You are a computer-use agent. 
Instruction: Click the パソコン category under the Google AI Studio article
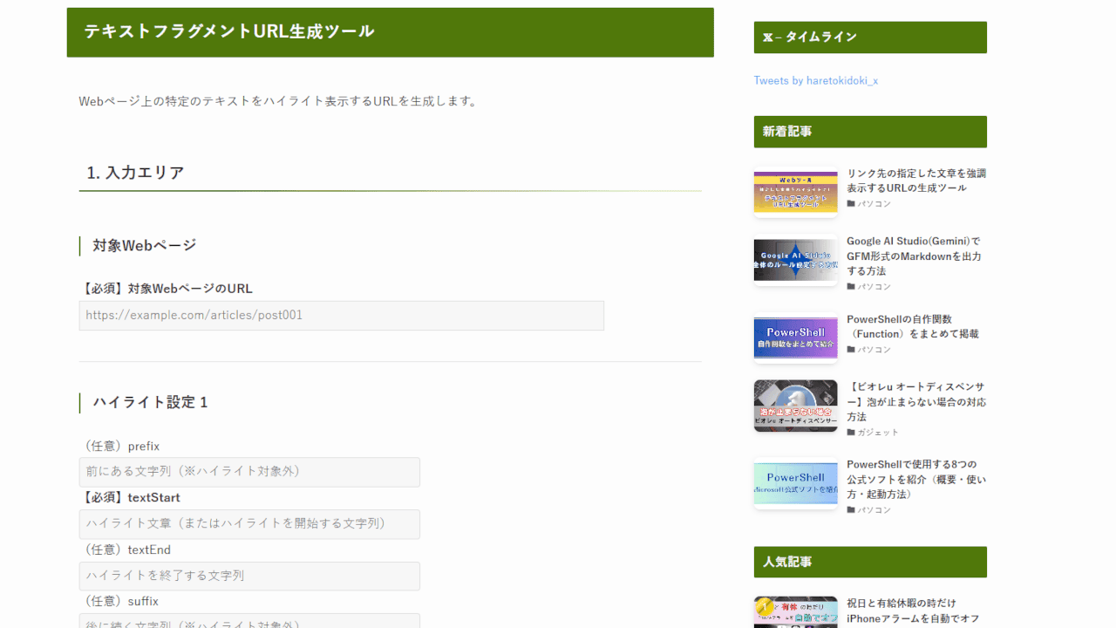[874, 287]
